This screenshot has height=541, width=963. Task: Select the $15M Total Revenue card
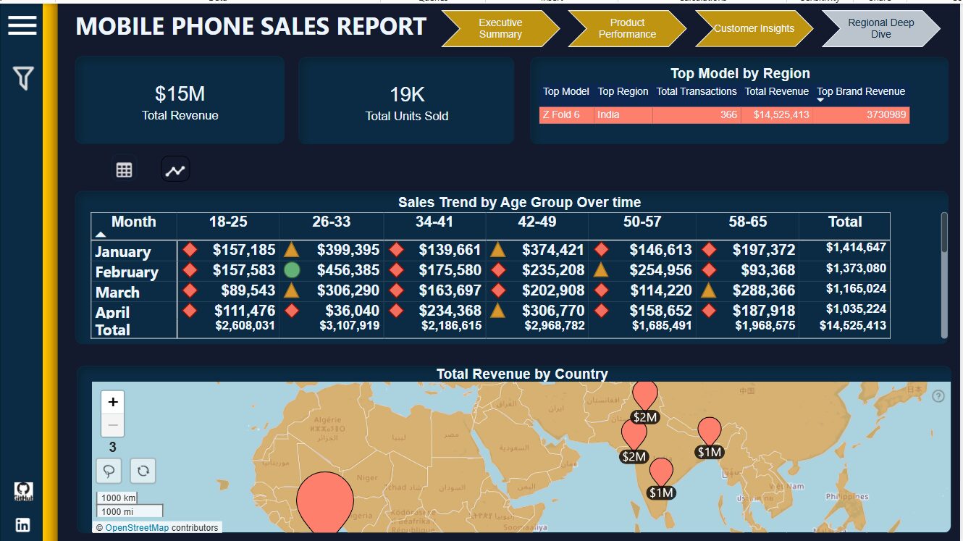180,101
